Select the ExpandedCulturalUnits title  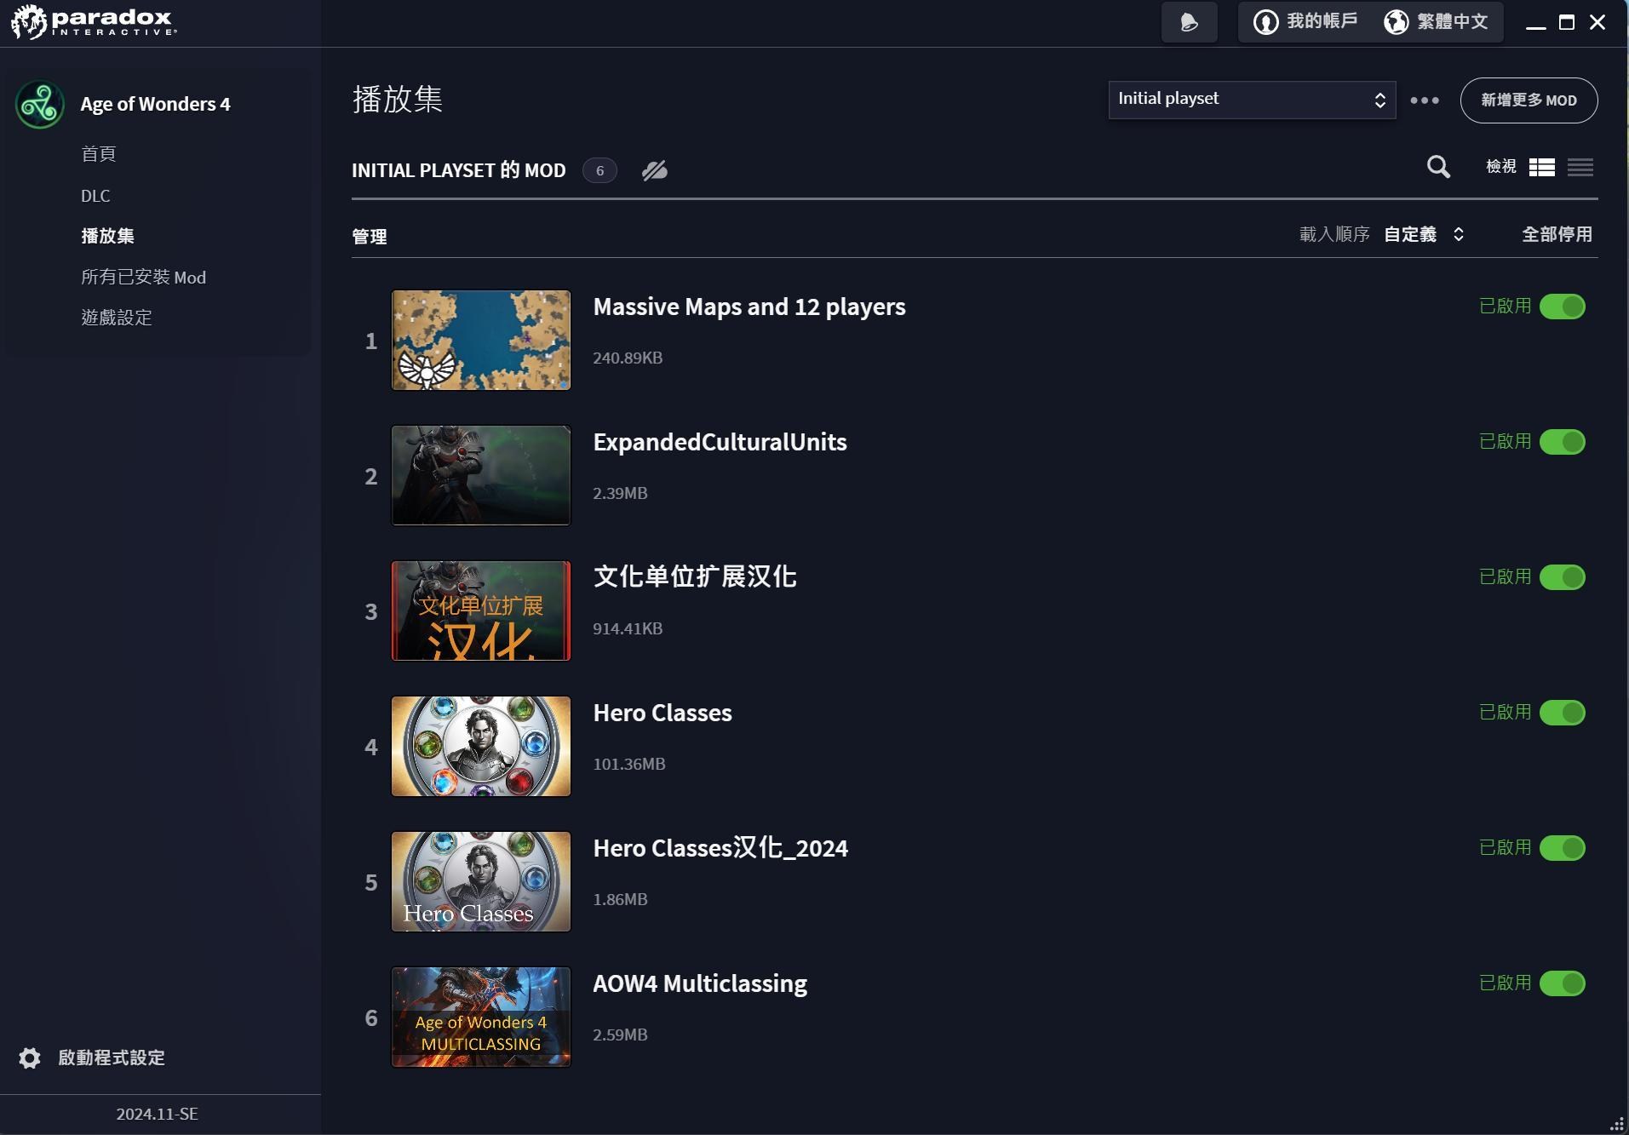(720, 442)
